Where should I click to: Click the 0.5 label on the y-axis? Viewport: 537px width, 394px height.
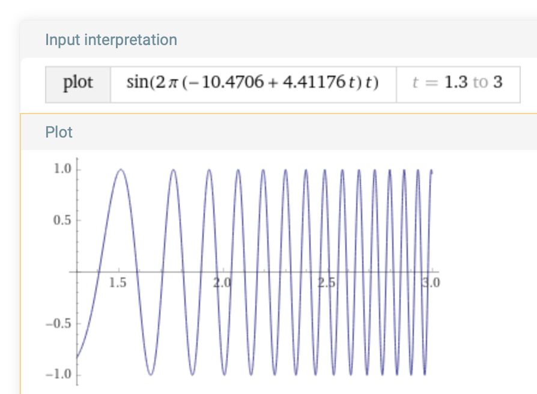tap(62, 220)
